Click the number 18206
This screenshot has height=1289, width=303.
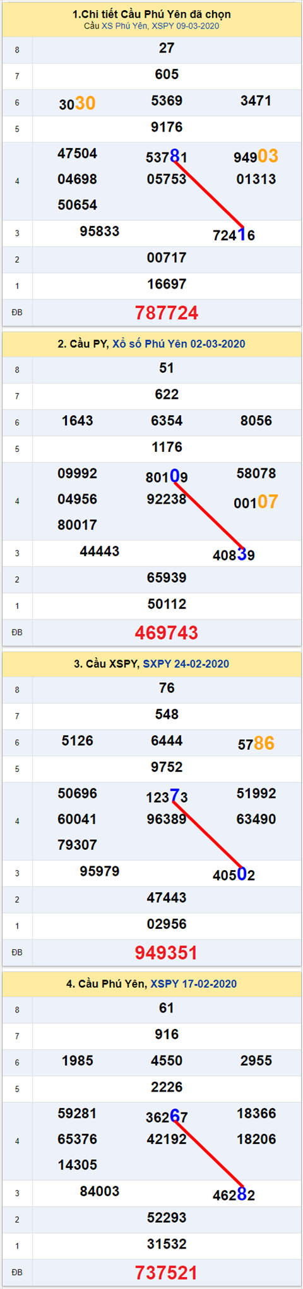tap(256, 1140)
